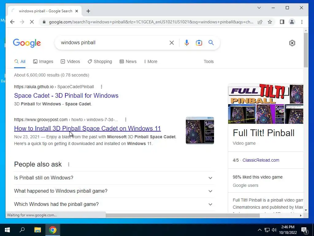Image resolution: width=314 pixels, height=236 pixels.
Task: Click the vertical scrollbar down arrow
Action: [x=306, y=210]
